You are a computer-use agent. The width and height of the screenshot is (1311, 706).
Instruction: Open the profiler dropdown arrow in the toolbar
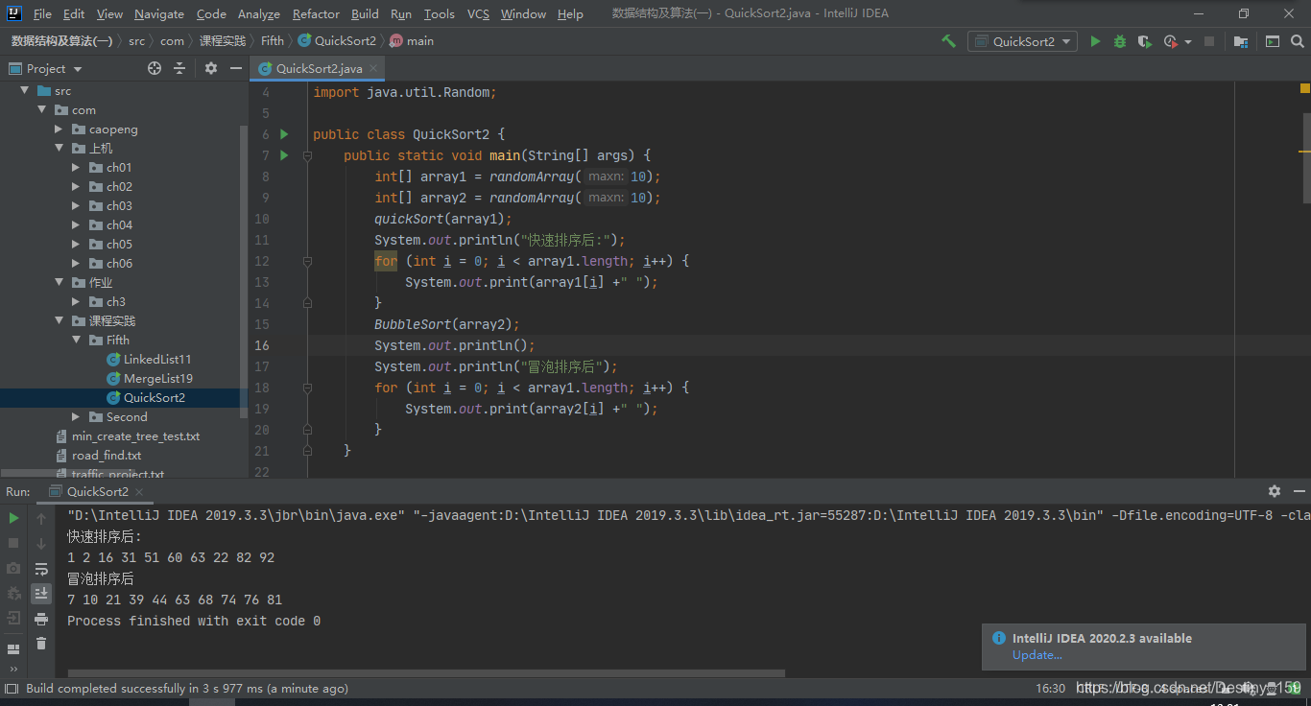point(1188,41)
